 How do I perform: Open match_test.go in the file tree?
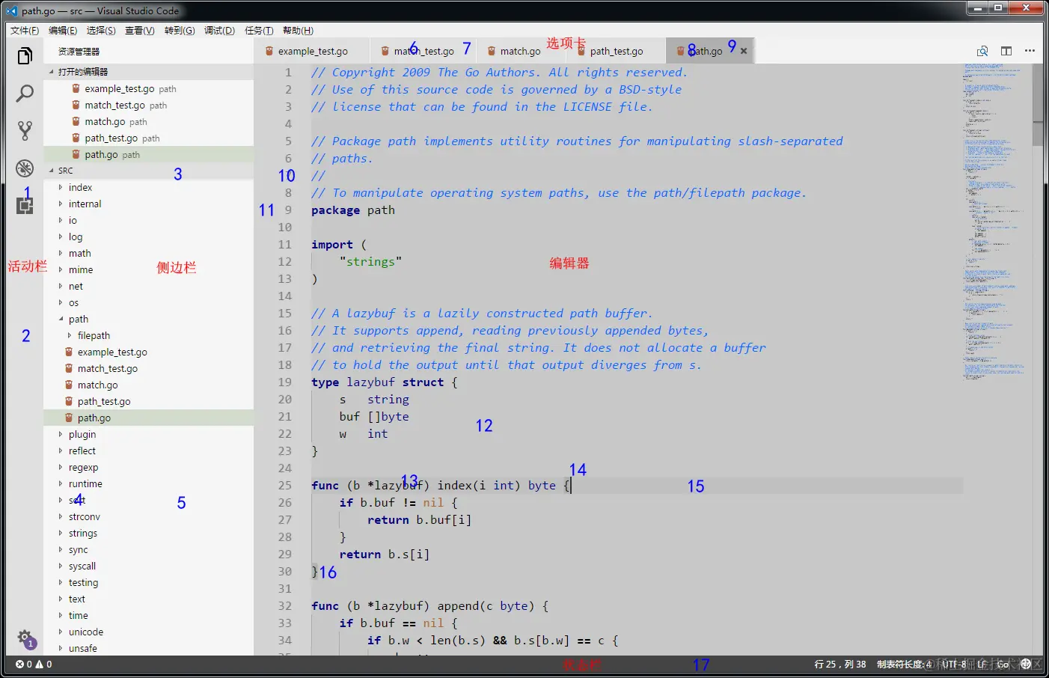[108, 368]
